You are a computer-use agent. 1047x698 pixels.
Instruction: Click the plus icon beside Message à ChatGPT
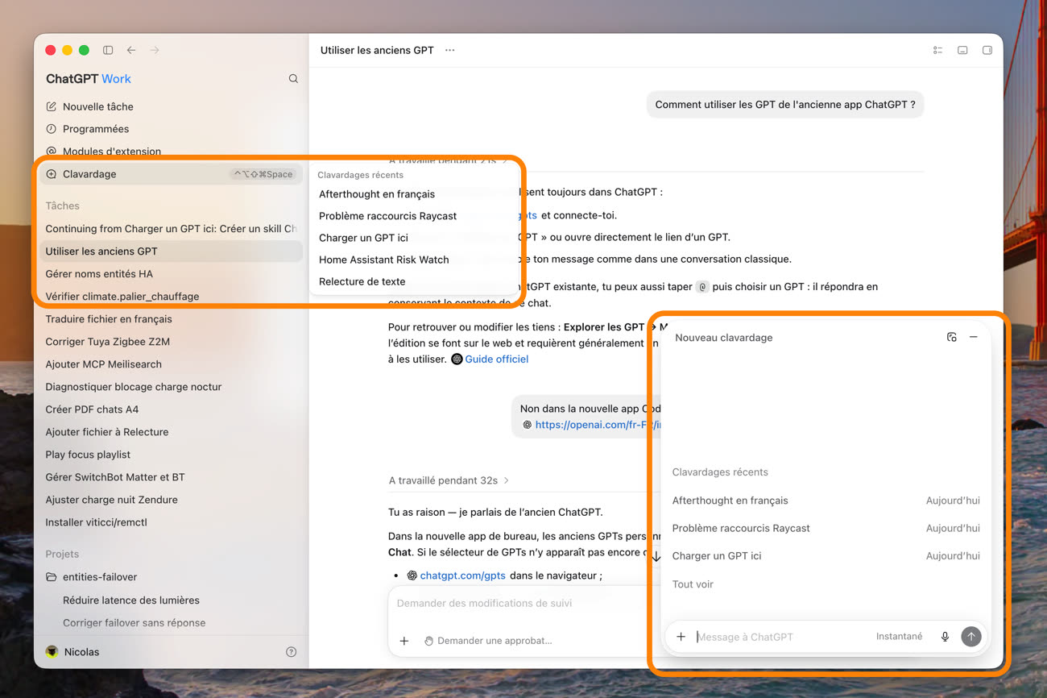(681, 637)
